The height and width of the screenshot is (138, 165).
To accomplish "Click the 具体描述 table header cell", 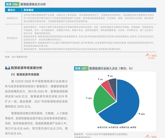I will tap(89, 10).
